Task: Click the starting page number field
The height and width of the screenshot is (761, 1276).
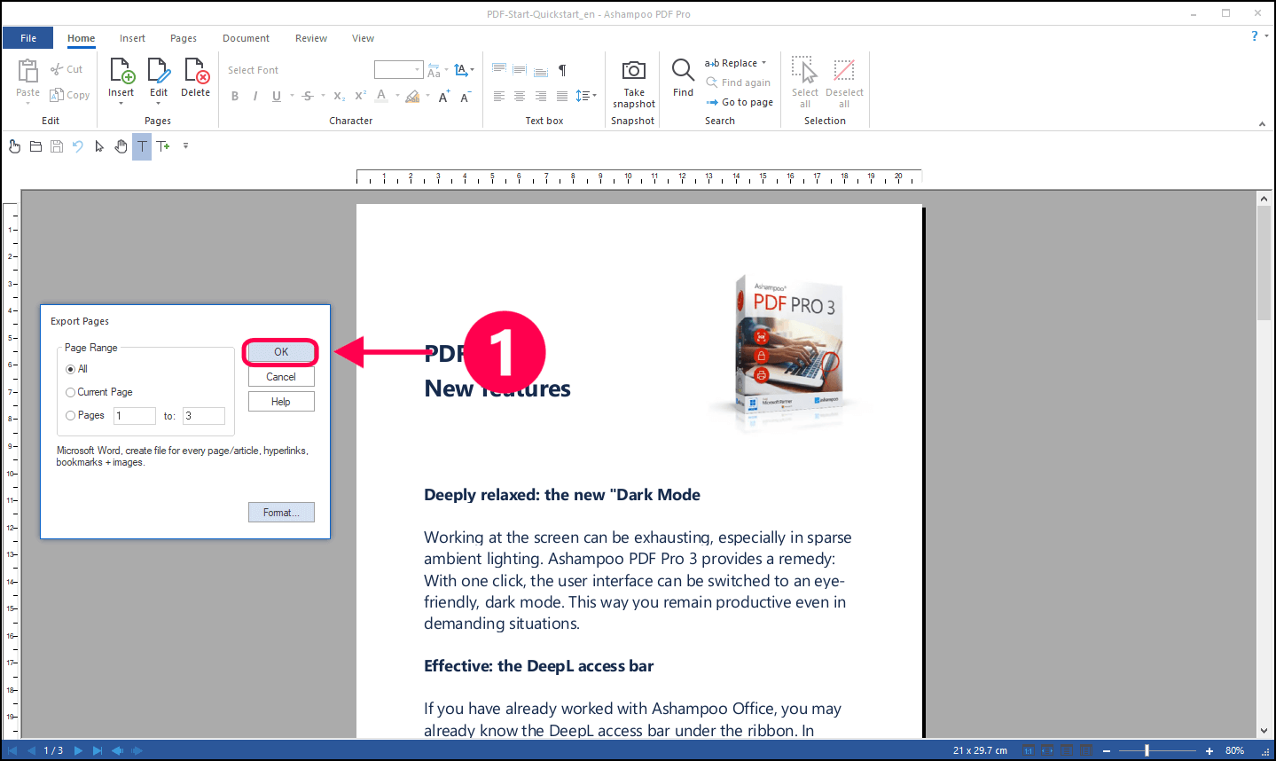Action: coord(134,415)
